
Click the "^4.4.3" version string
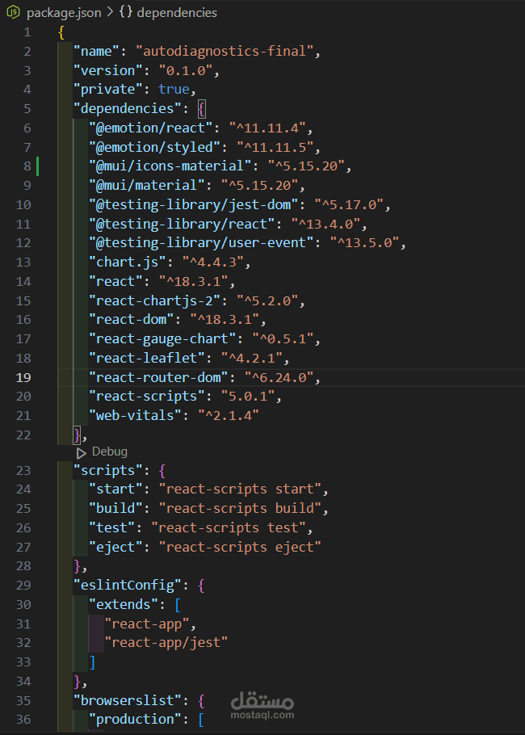[x=212, y=262]
